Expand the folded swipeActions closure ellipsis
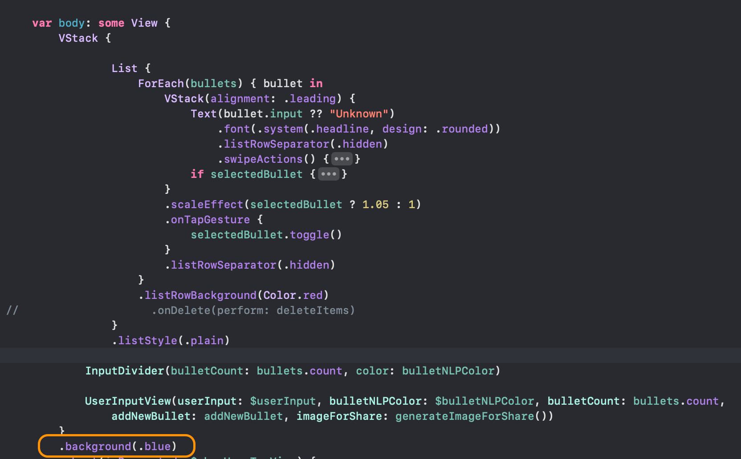Image resolution: width=741 pixels, height=459 pixels. (x=342, y=159)
